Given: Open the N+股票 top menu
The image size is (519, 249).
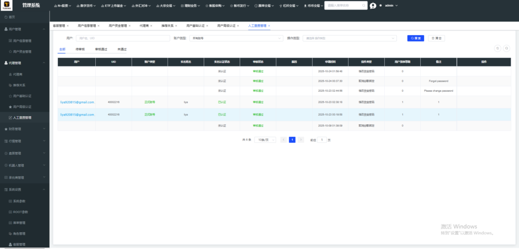Looking at the screenshot, I should click(62, 6).
